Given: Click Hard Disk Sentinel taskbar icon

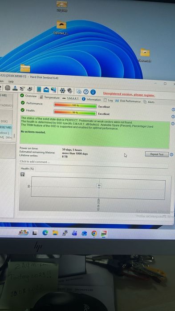Looking at the screenshot, I should pos(104,234).
